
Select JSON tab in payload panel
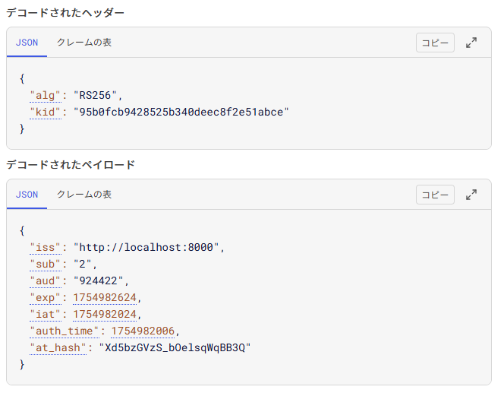point(27,195)
